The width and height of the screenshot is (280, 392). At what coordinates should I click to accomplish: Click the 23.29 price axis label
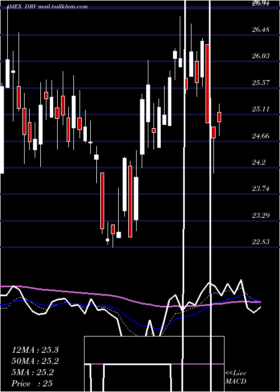pyautogui.click(x=261, y=215)
